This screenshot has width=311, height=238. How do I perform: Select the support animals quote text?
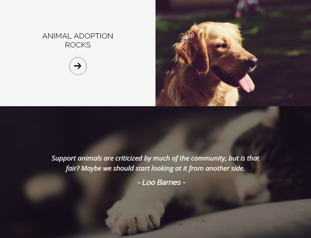pos(155,163)
